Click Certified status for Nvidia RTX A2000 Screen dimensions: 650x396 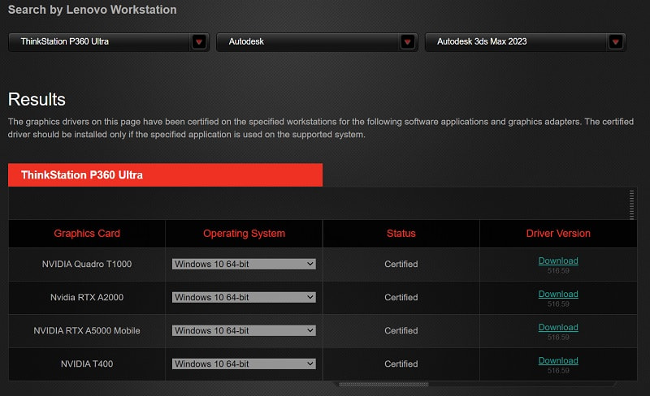click(x=401, y=298)
